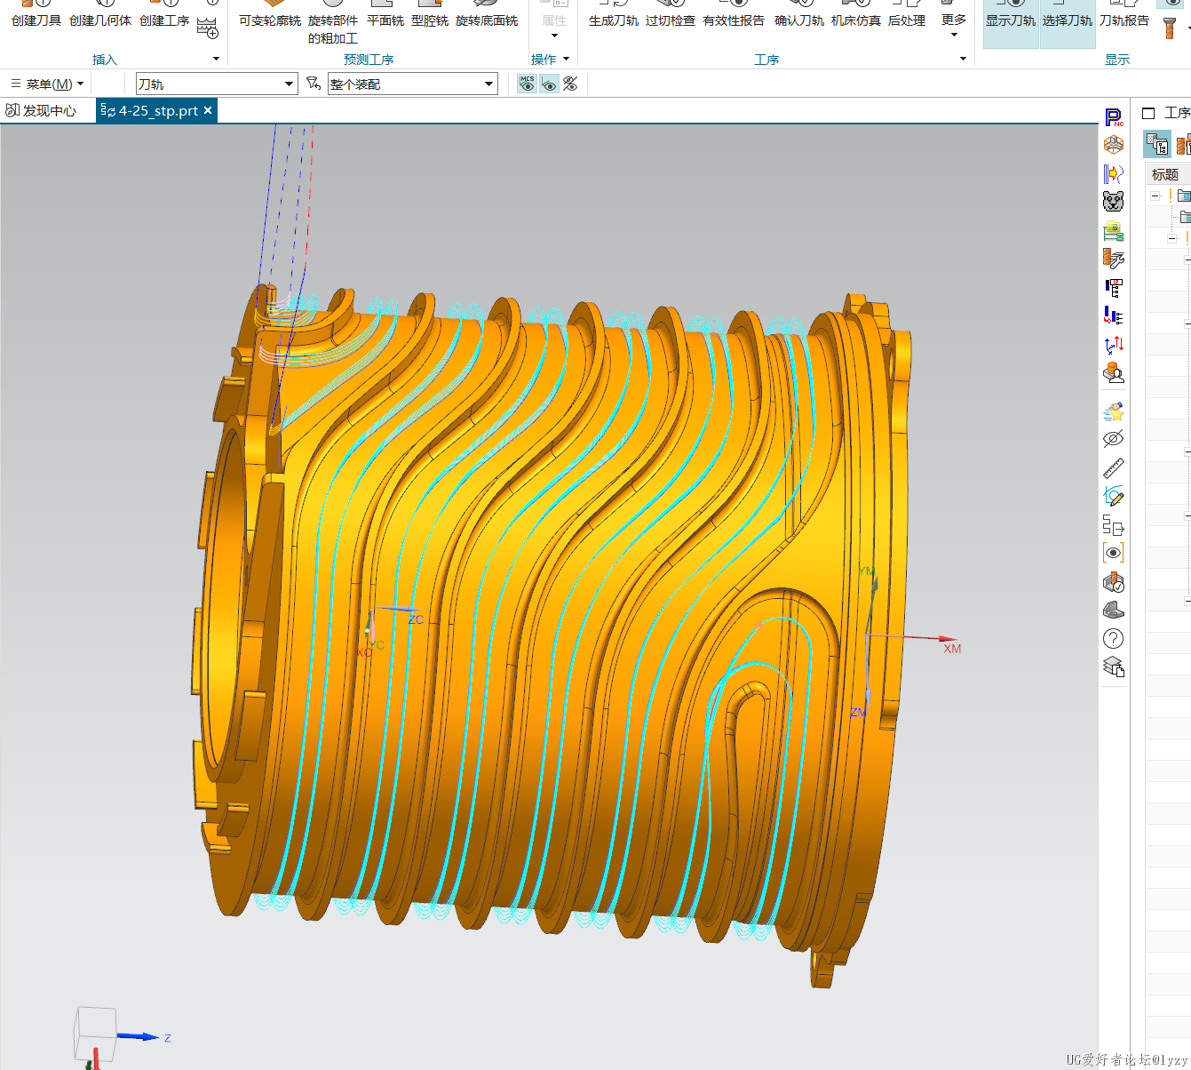1191x1070 pixels.
Task: Open the user role database icon
Action: [x=1114, y=372]
